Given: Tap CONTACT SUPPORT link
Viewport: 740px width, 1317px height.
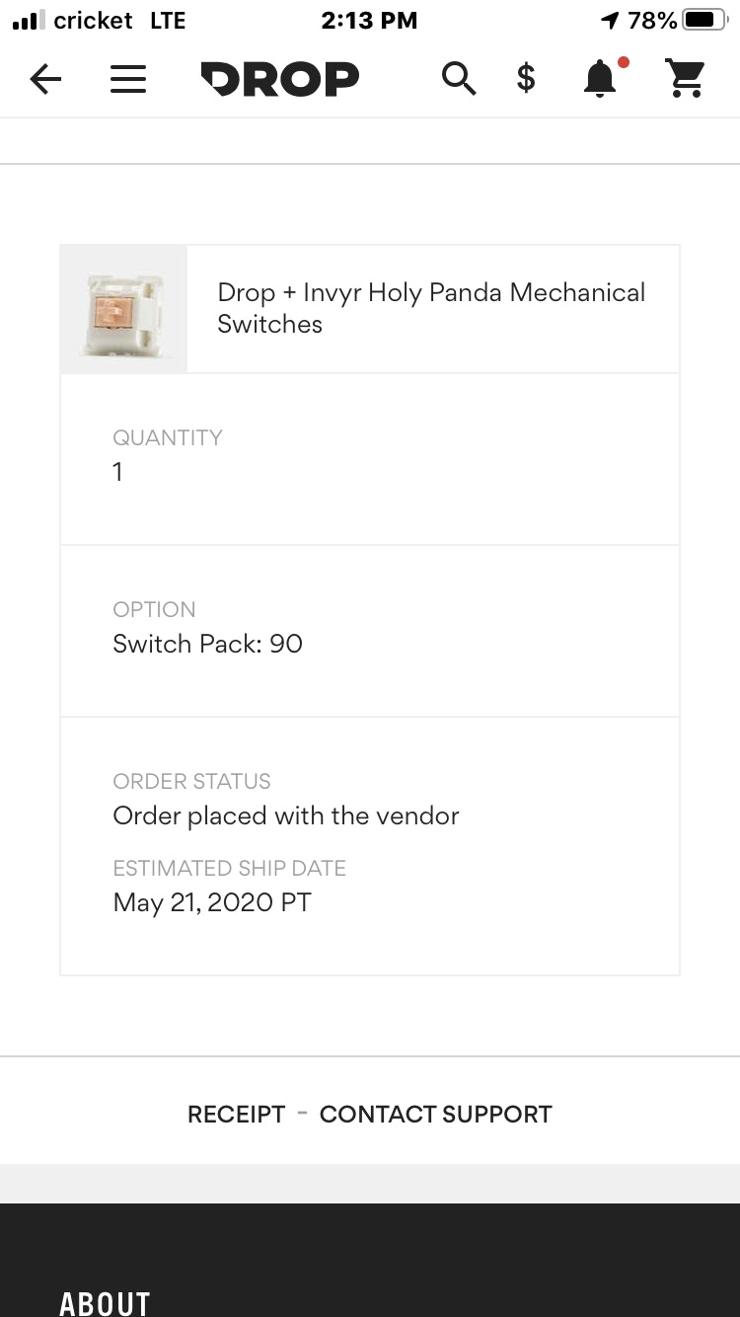Looking at the screenshot, I should point(435,1115).
